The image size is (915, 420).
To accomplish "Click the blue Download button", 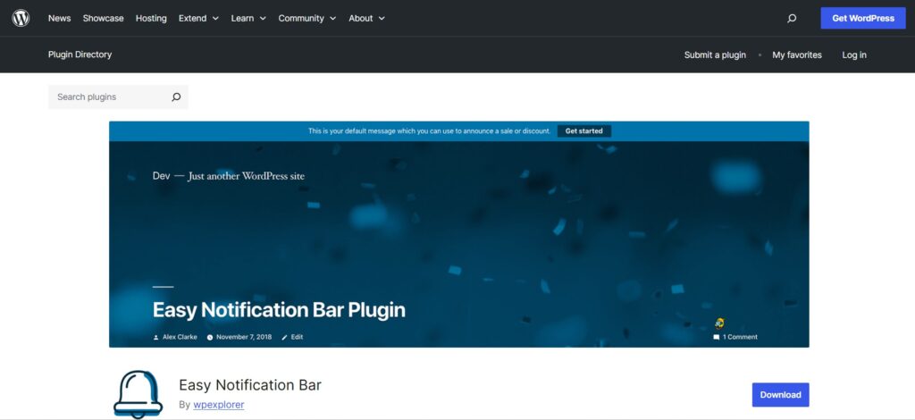I will pyautogui.click(x=780, y=394).
